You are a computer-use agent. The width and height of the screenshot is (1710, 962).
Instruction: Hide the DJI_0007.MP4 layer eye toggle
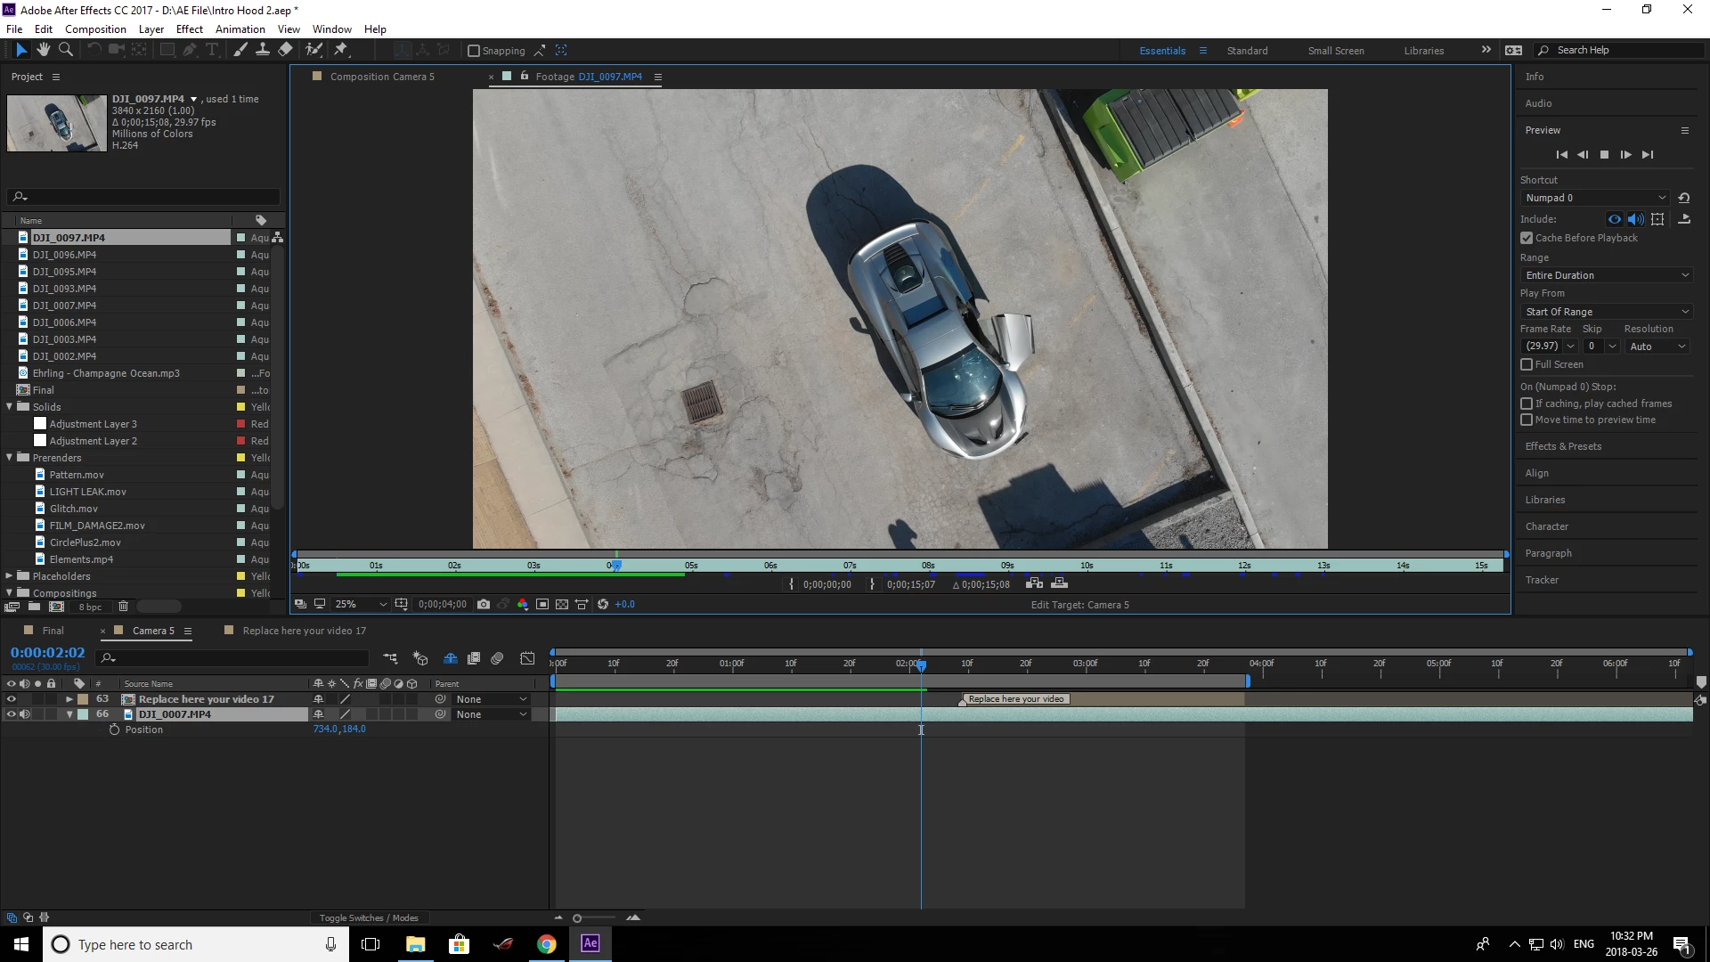pyautogui.click(x=12, y=714)
